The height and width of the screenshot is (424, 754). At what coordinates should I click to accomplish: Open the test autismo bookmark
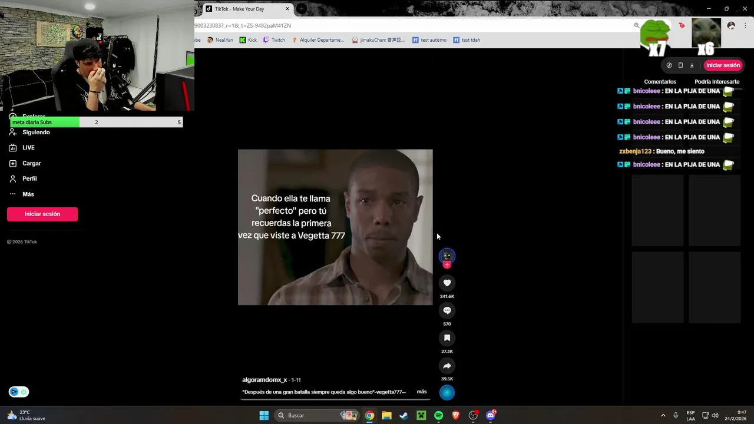click(x=429, y=40)
